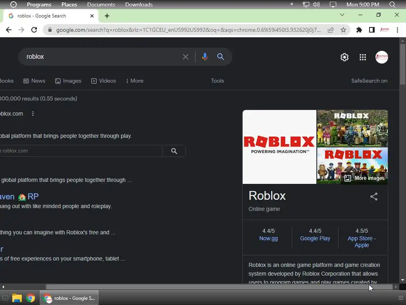Open the Chrome extensions puzzle icon
Viewport: 406px width, 305px height.
(359, 30)
